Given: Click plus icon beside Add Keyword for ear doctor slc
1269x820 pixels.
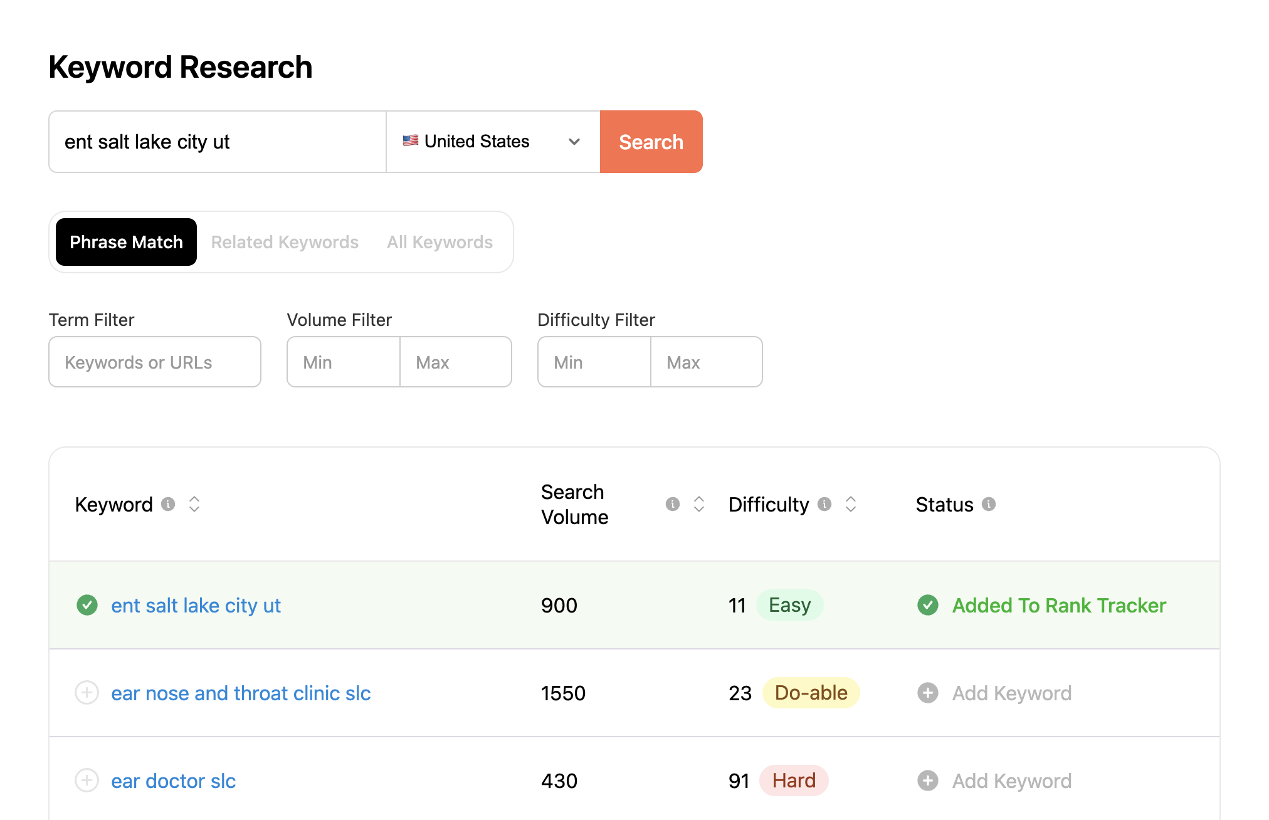Looking at the screenshot, I should pyautogui.click(x=928, y=781).
